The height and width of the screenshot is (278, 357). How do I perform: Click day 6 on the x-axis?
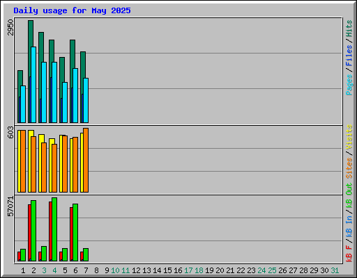tap(75, 270)
